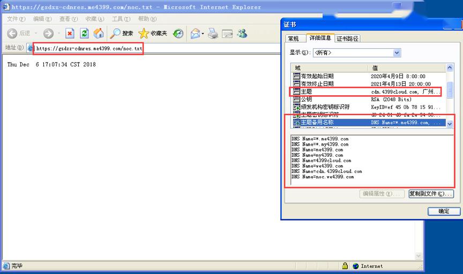Open the 收藏(A) menu
This screenshot has height=274, width=463.
pyautogui.click(x=95, y=19)
